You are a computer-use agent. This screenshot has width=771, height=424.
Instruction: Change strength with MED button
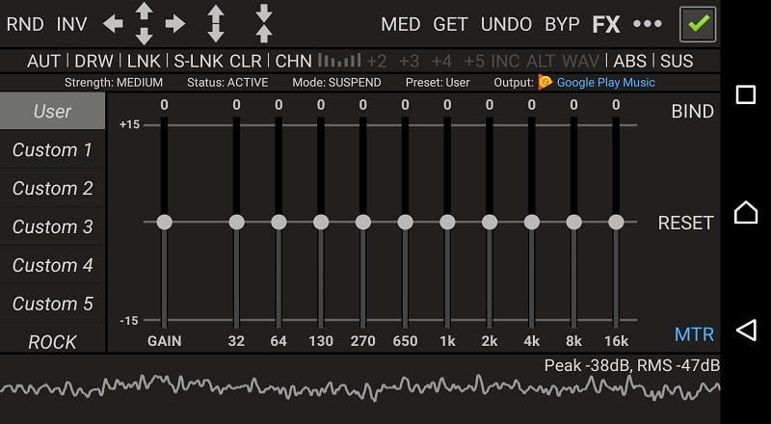[401, 24]
